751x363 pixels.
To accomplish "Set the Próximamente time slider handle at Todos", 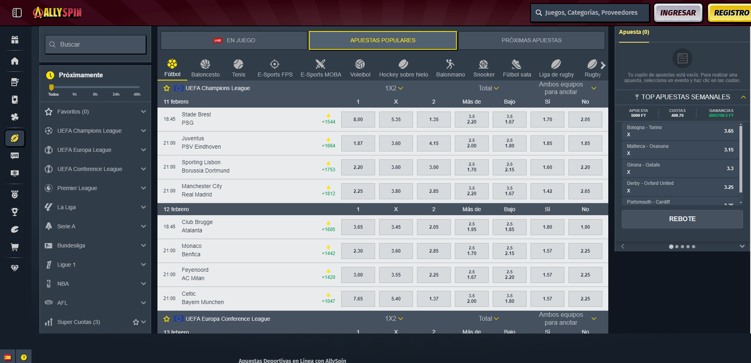I will coord(51,87).
